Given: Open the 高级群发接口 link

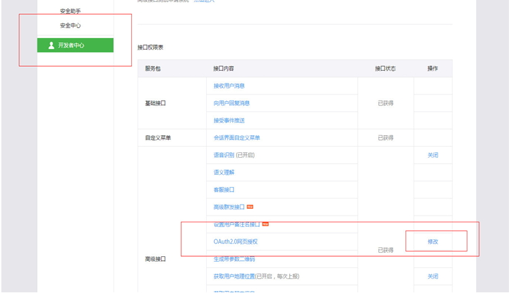Looking at the screenshot, I should click(x=229, y=207).
